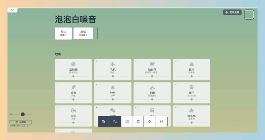Click the volume slider on the 圣歌 card
This screenshot has height=140, width=265.
pos(152,99)
